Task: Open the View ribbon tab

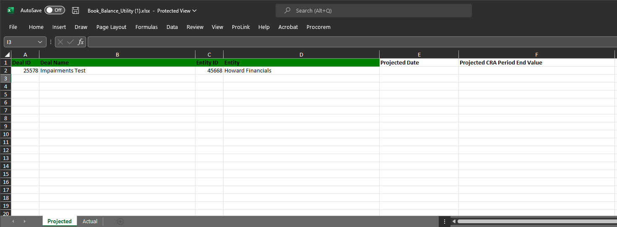Action: [217, 27]
